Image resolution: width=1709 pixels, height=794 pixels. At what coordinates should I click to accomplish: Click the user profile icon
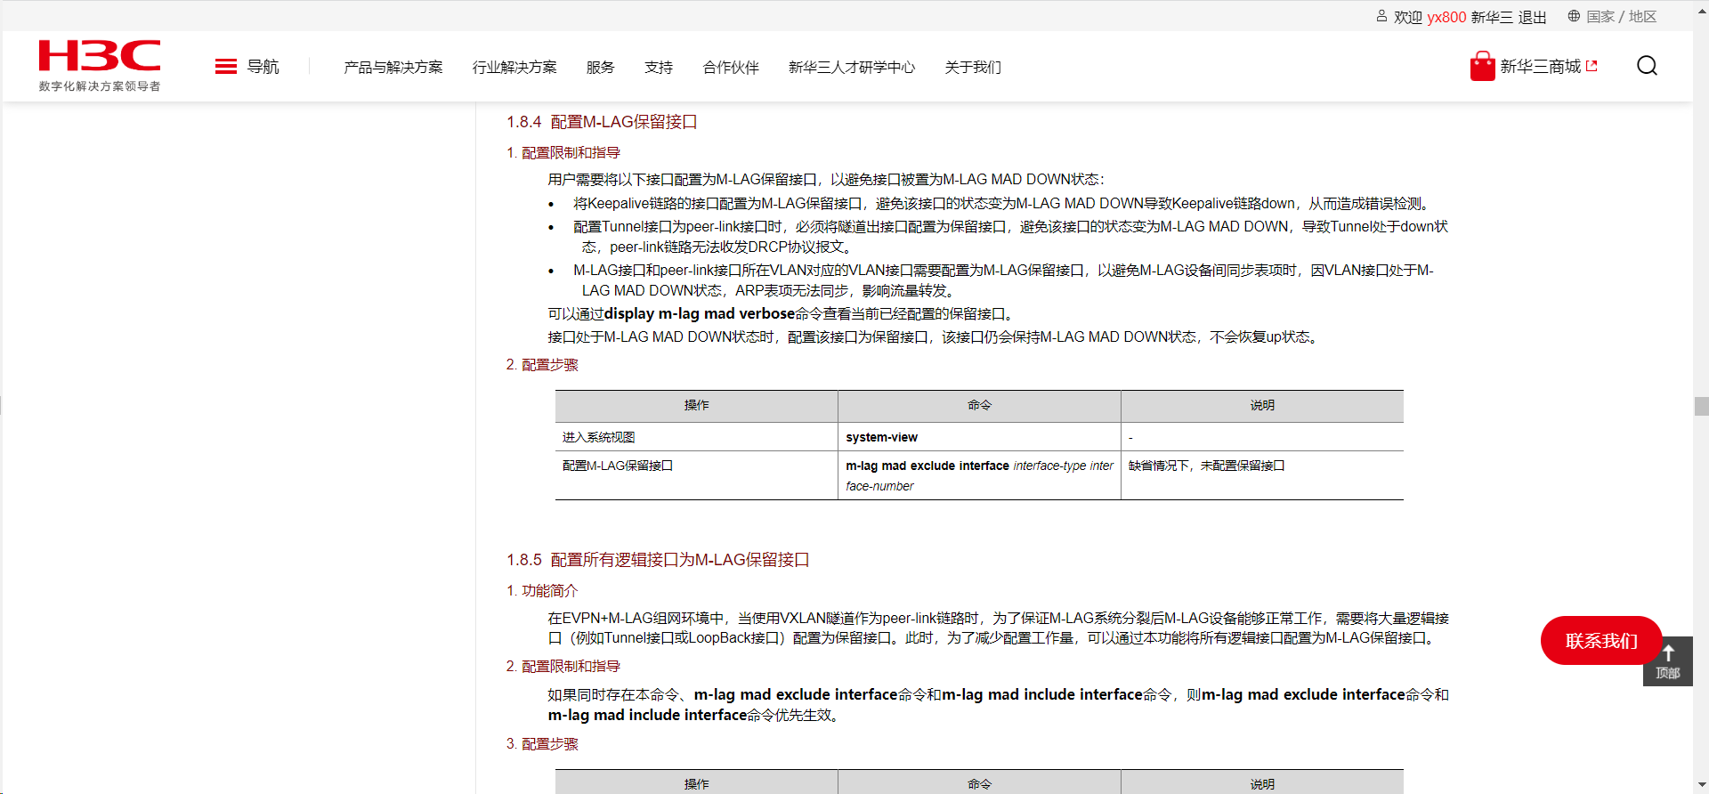click(1381, 16)
